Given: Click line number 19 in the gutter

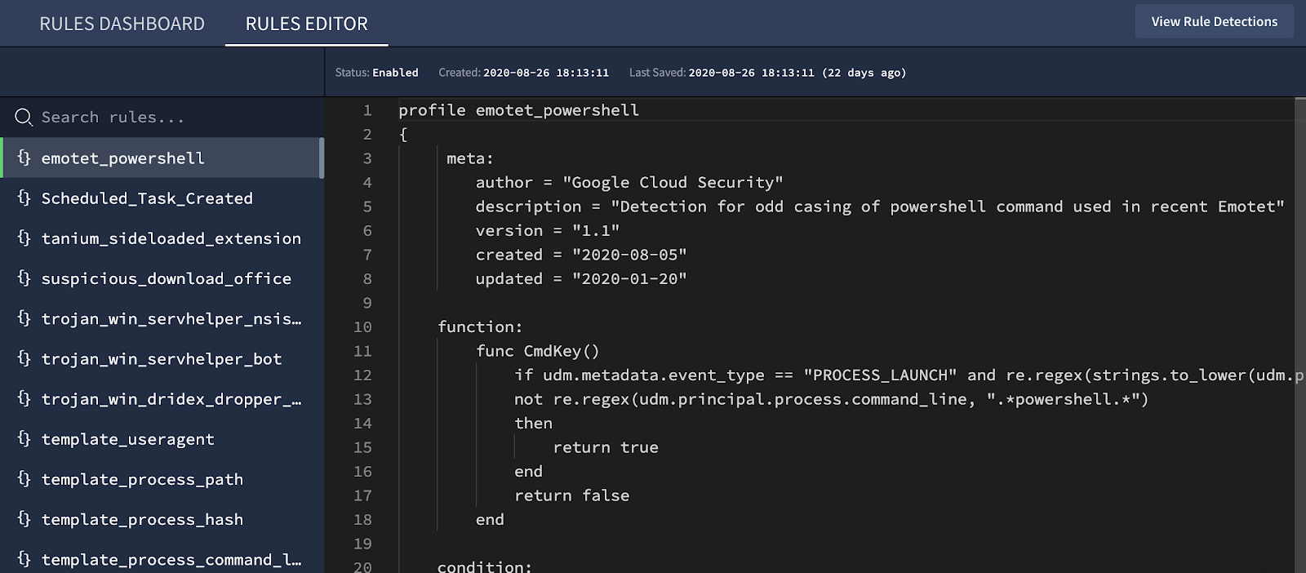Looking at the screenshot, I should (362, 544).
